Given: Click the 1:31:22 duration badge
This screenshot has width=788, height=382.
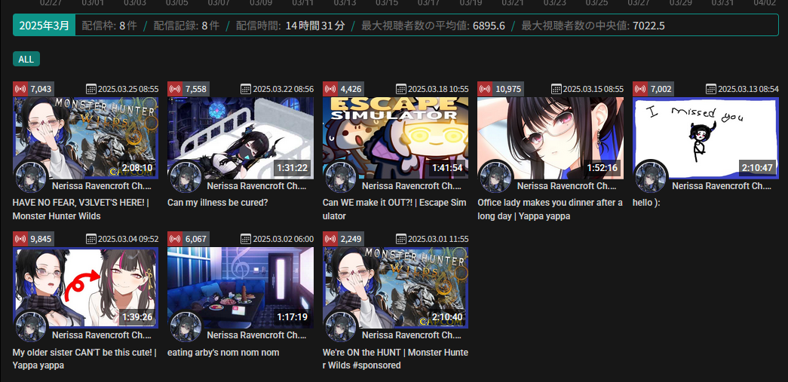Looking at the screenshot, I should pyautogui.click(x=293, y=168).
